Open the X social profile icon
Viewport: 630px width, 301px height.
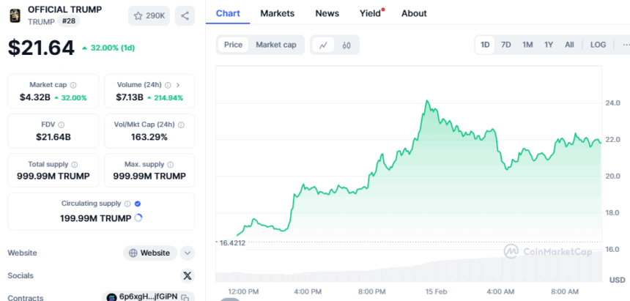188,275
